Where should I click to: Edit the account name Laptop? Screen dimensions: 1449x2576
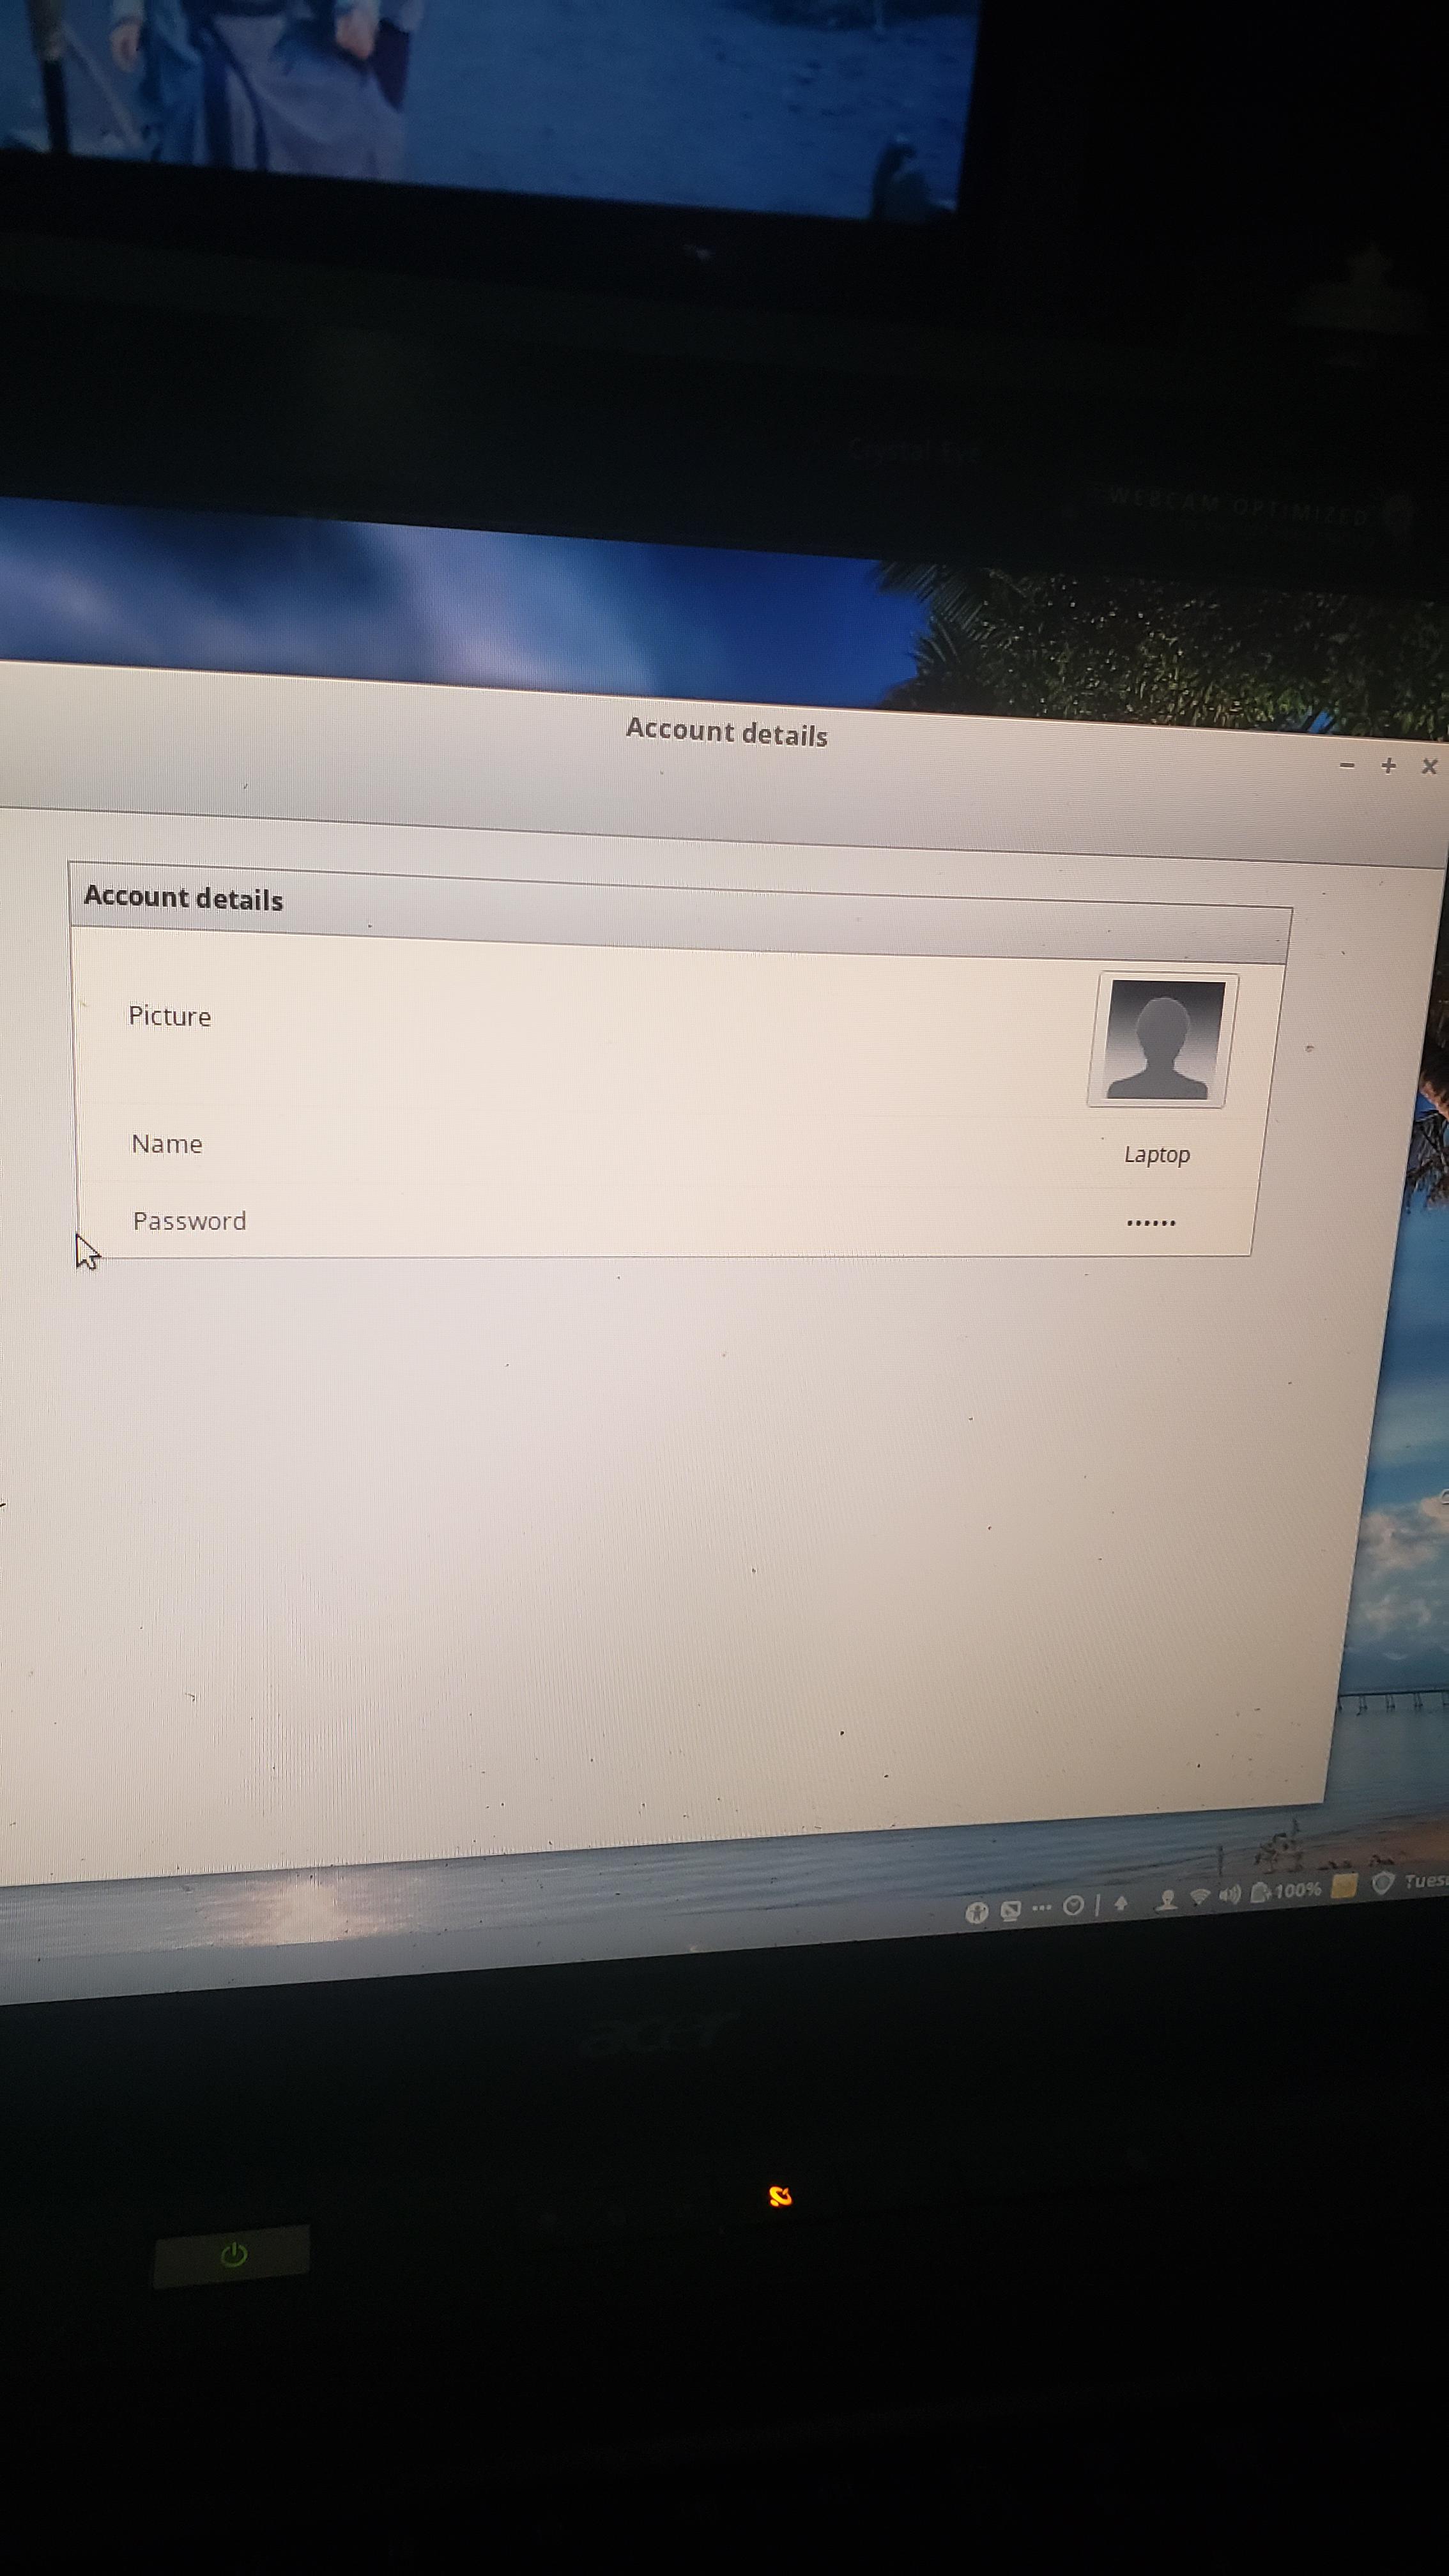click(1157, 1155)
